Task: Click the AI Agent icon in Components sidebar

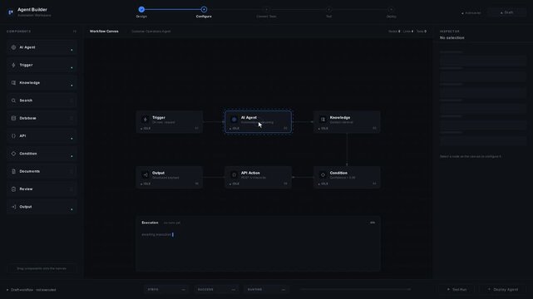Action: (13, 47)
